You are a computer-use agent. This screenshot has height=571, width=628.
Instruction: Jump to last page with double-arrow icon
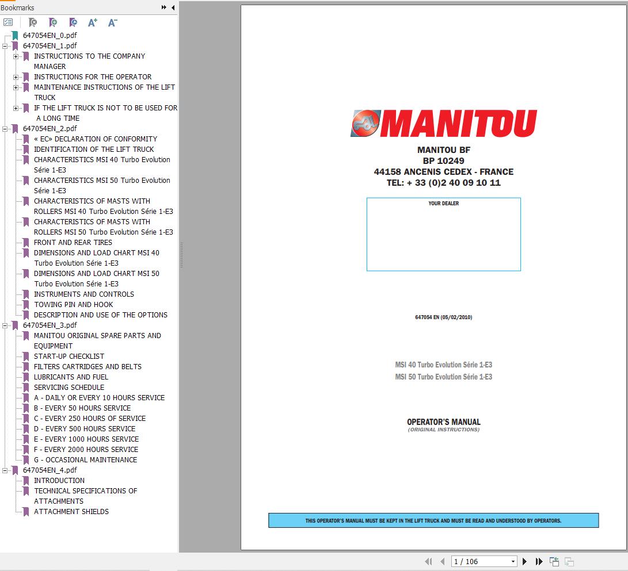coord(539,561)
